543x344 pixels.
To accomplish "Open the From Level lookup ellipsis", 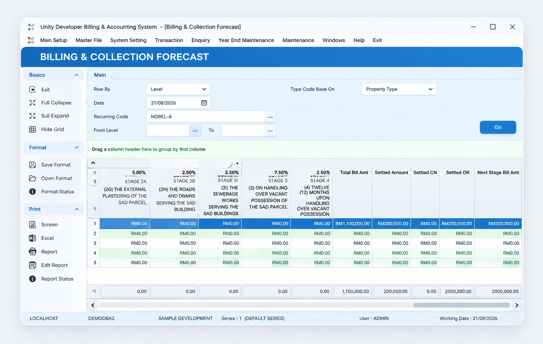I will pyautogui.click(x=195, y=131).
